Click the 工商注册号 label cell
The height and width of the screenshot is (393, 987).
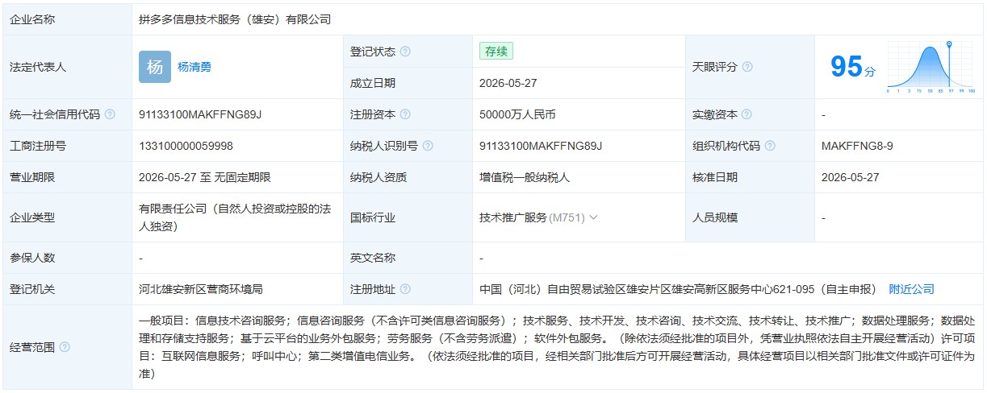[68, 146]
